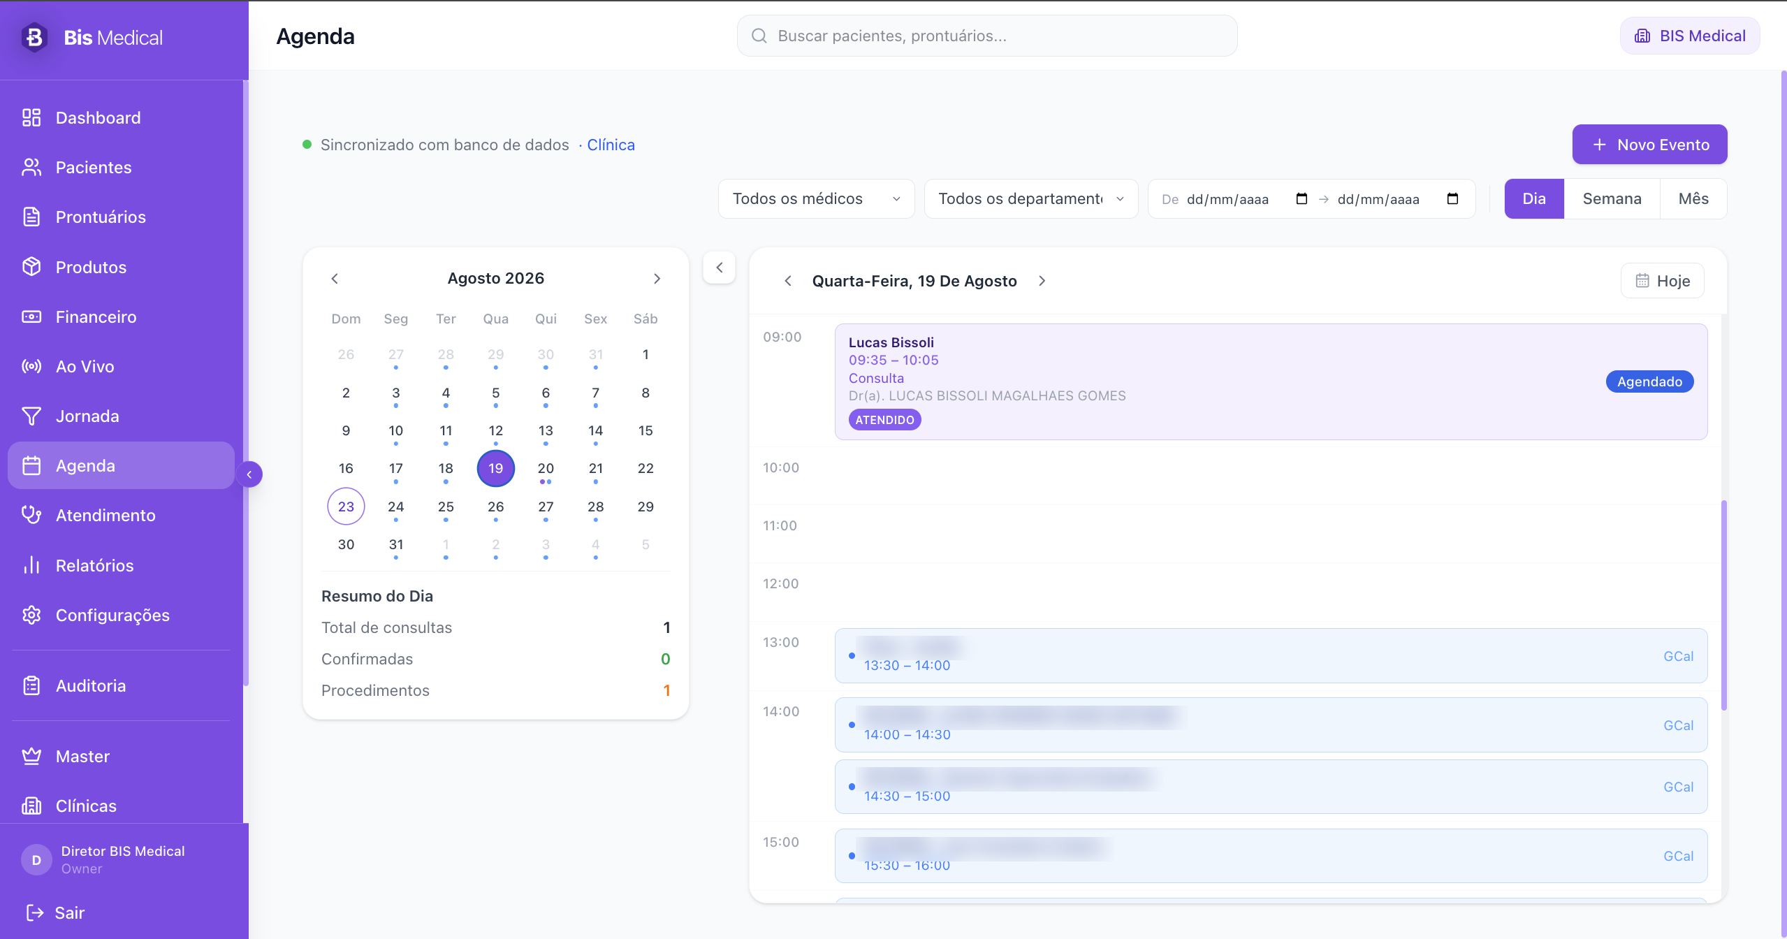Go to next month in mini calendar

[x=657, y=278]
